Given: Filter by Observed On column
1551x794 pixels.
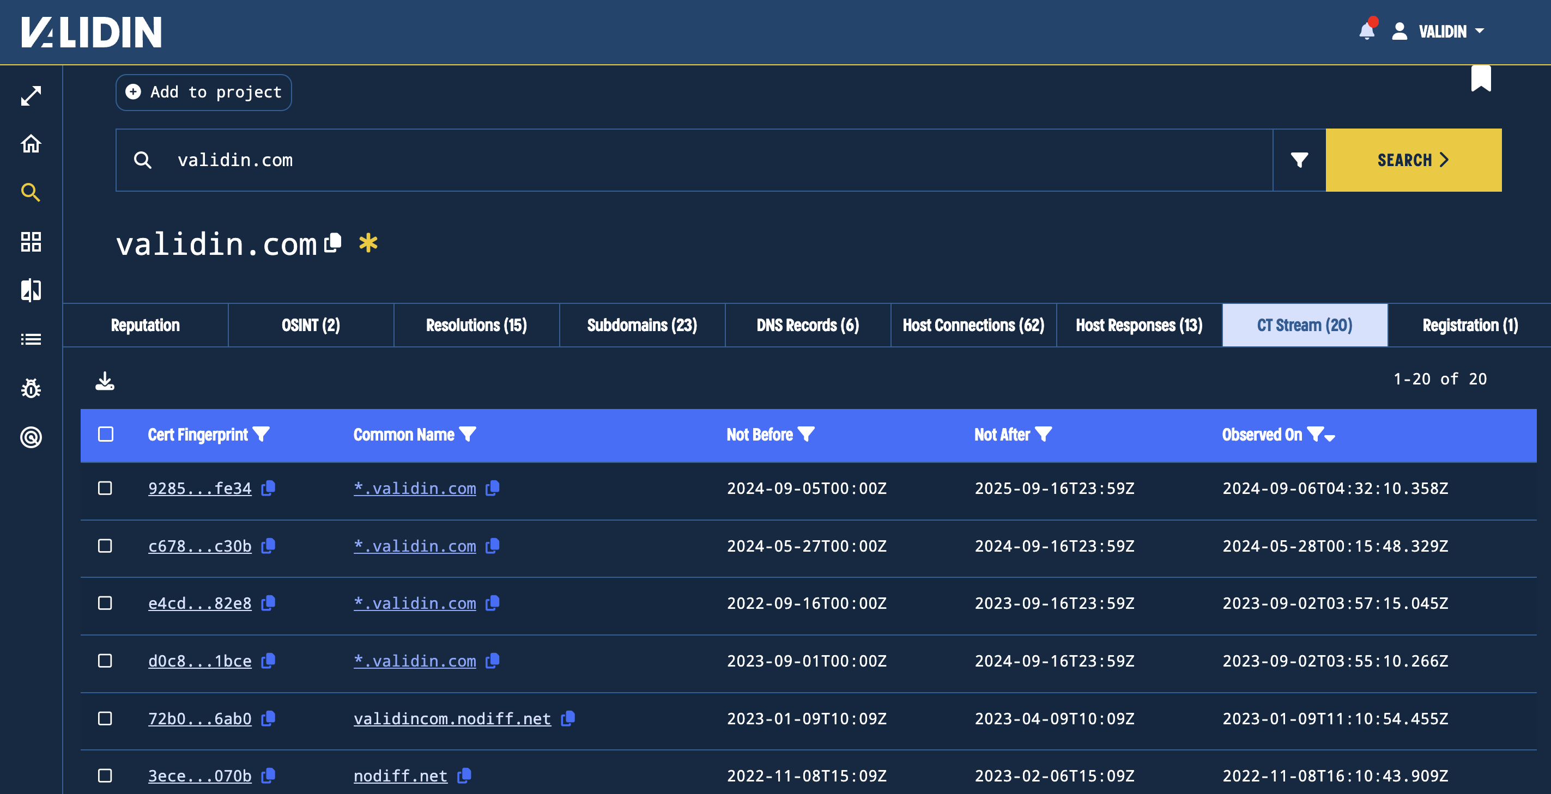Looking at the screenshot, I should coord(1316,433).
